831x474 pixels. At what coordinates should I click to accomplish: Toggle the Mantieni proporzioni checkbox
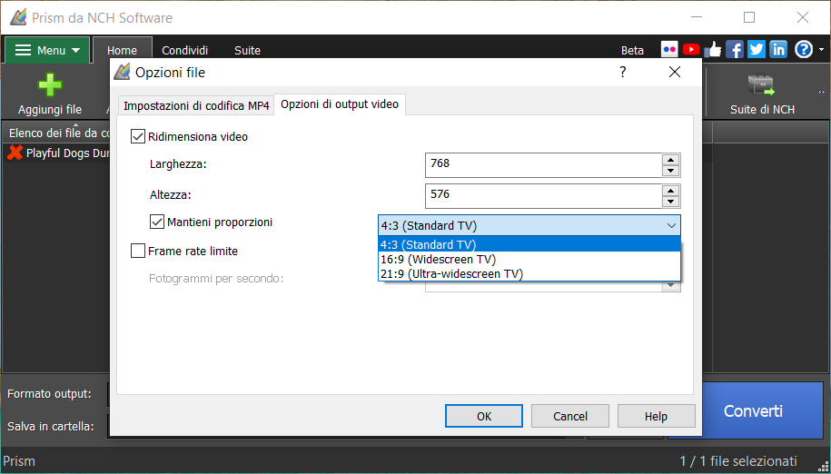click(157, 222)
